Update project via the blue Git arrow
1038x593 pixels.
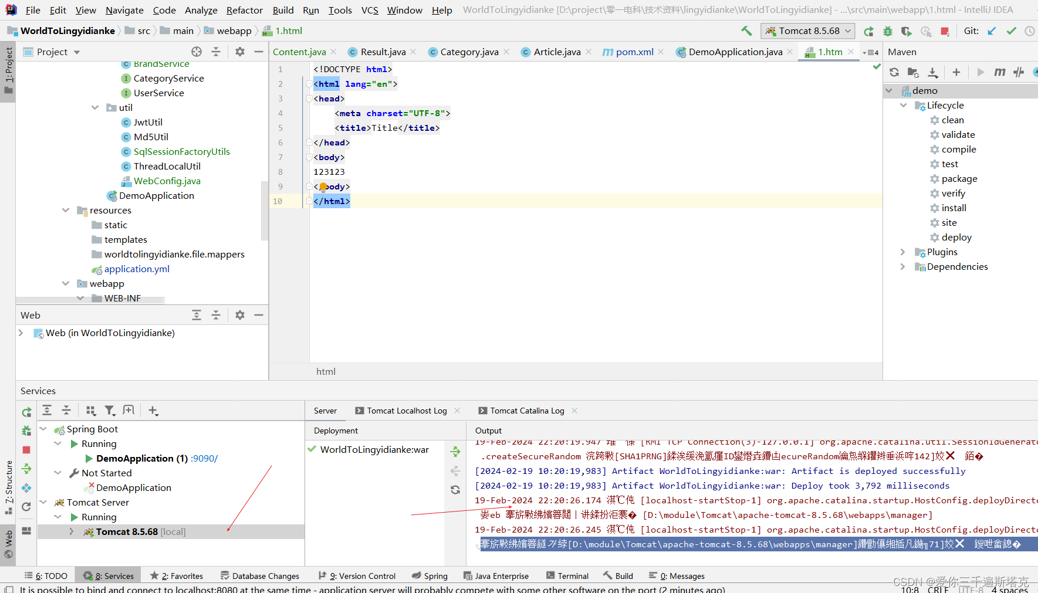[x=992, y=31]
